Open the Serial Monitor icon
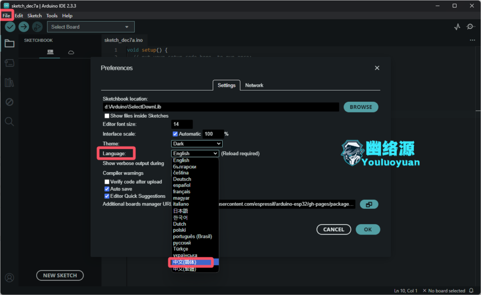This screenshot has width=481, height=295. (x=470, y=27)
